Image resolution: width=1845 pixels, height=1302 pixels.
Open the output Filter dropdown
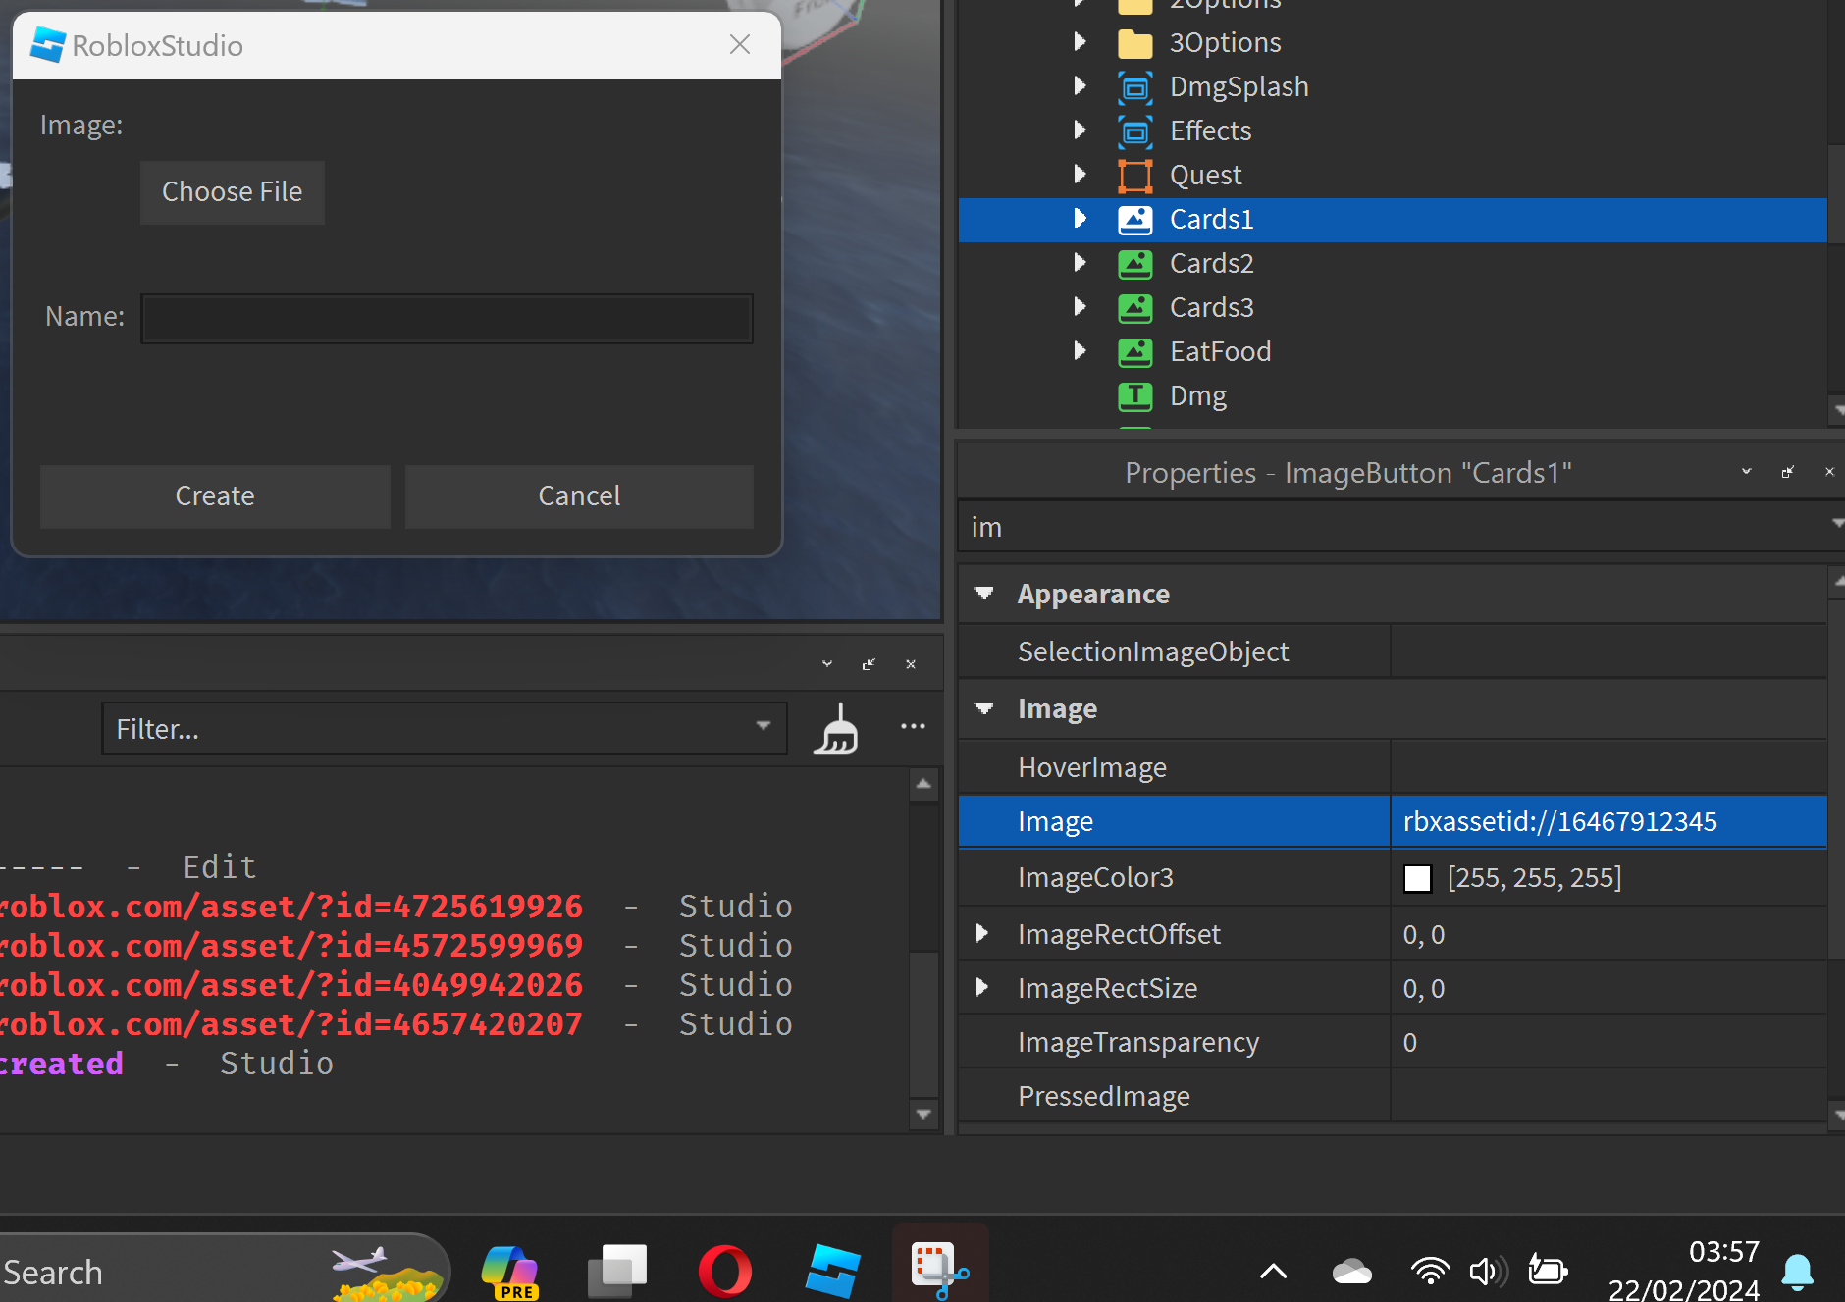pos(764,727)
